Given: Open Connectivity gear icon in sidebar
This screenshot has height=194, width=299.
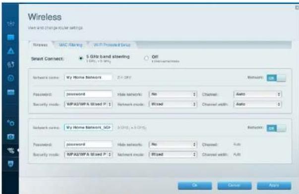Looking at the screenshot, I should tap(11, 123).
